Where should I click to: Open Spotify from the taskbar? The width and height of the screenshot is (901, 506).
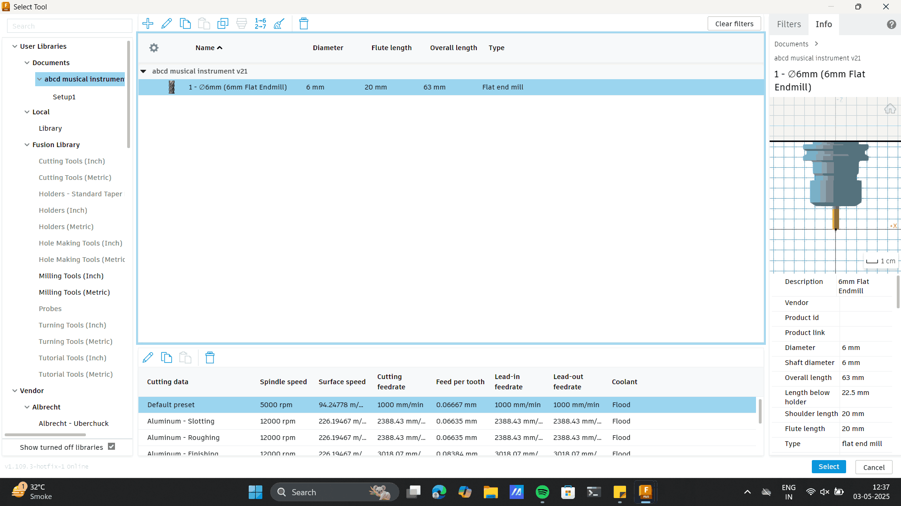[x=542, y=492]
